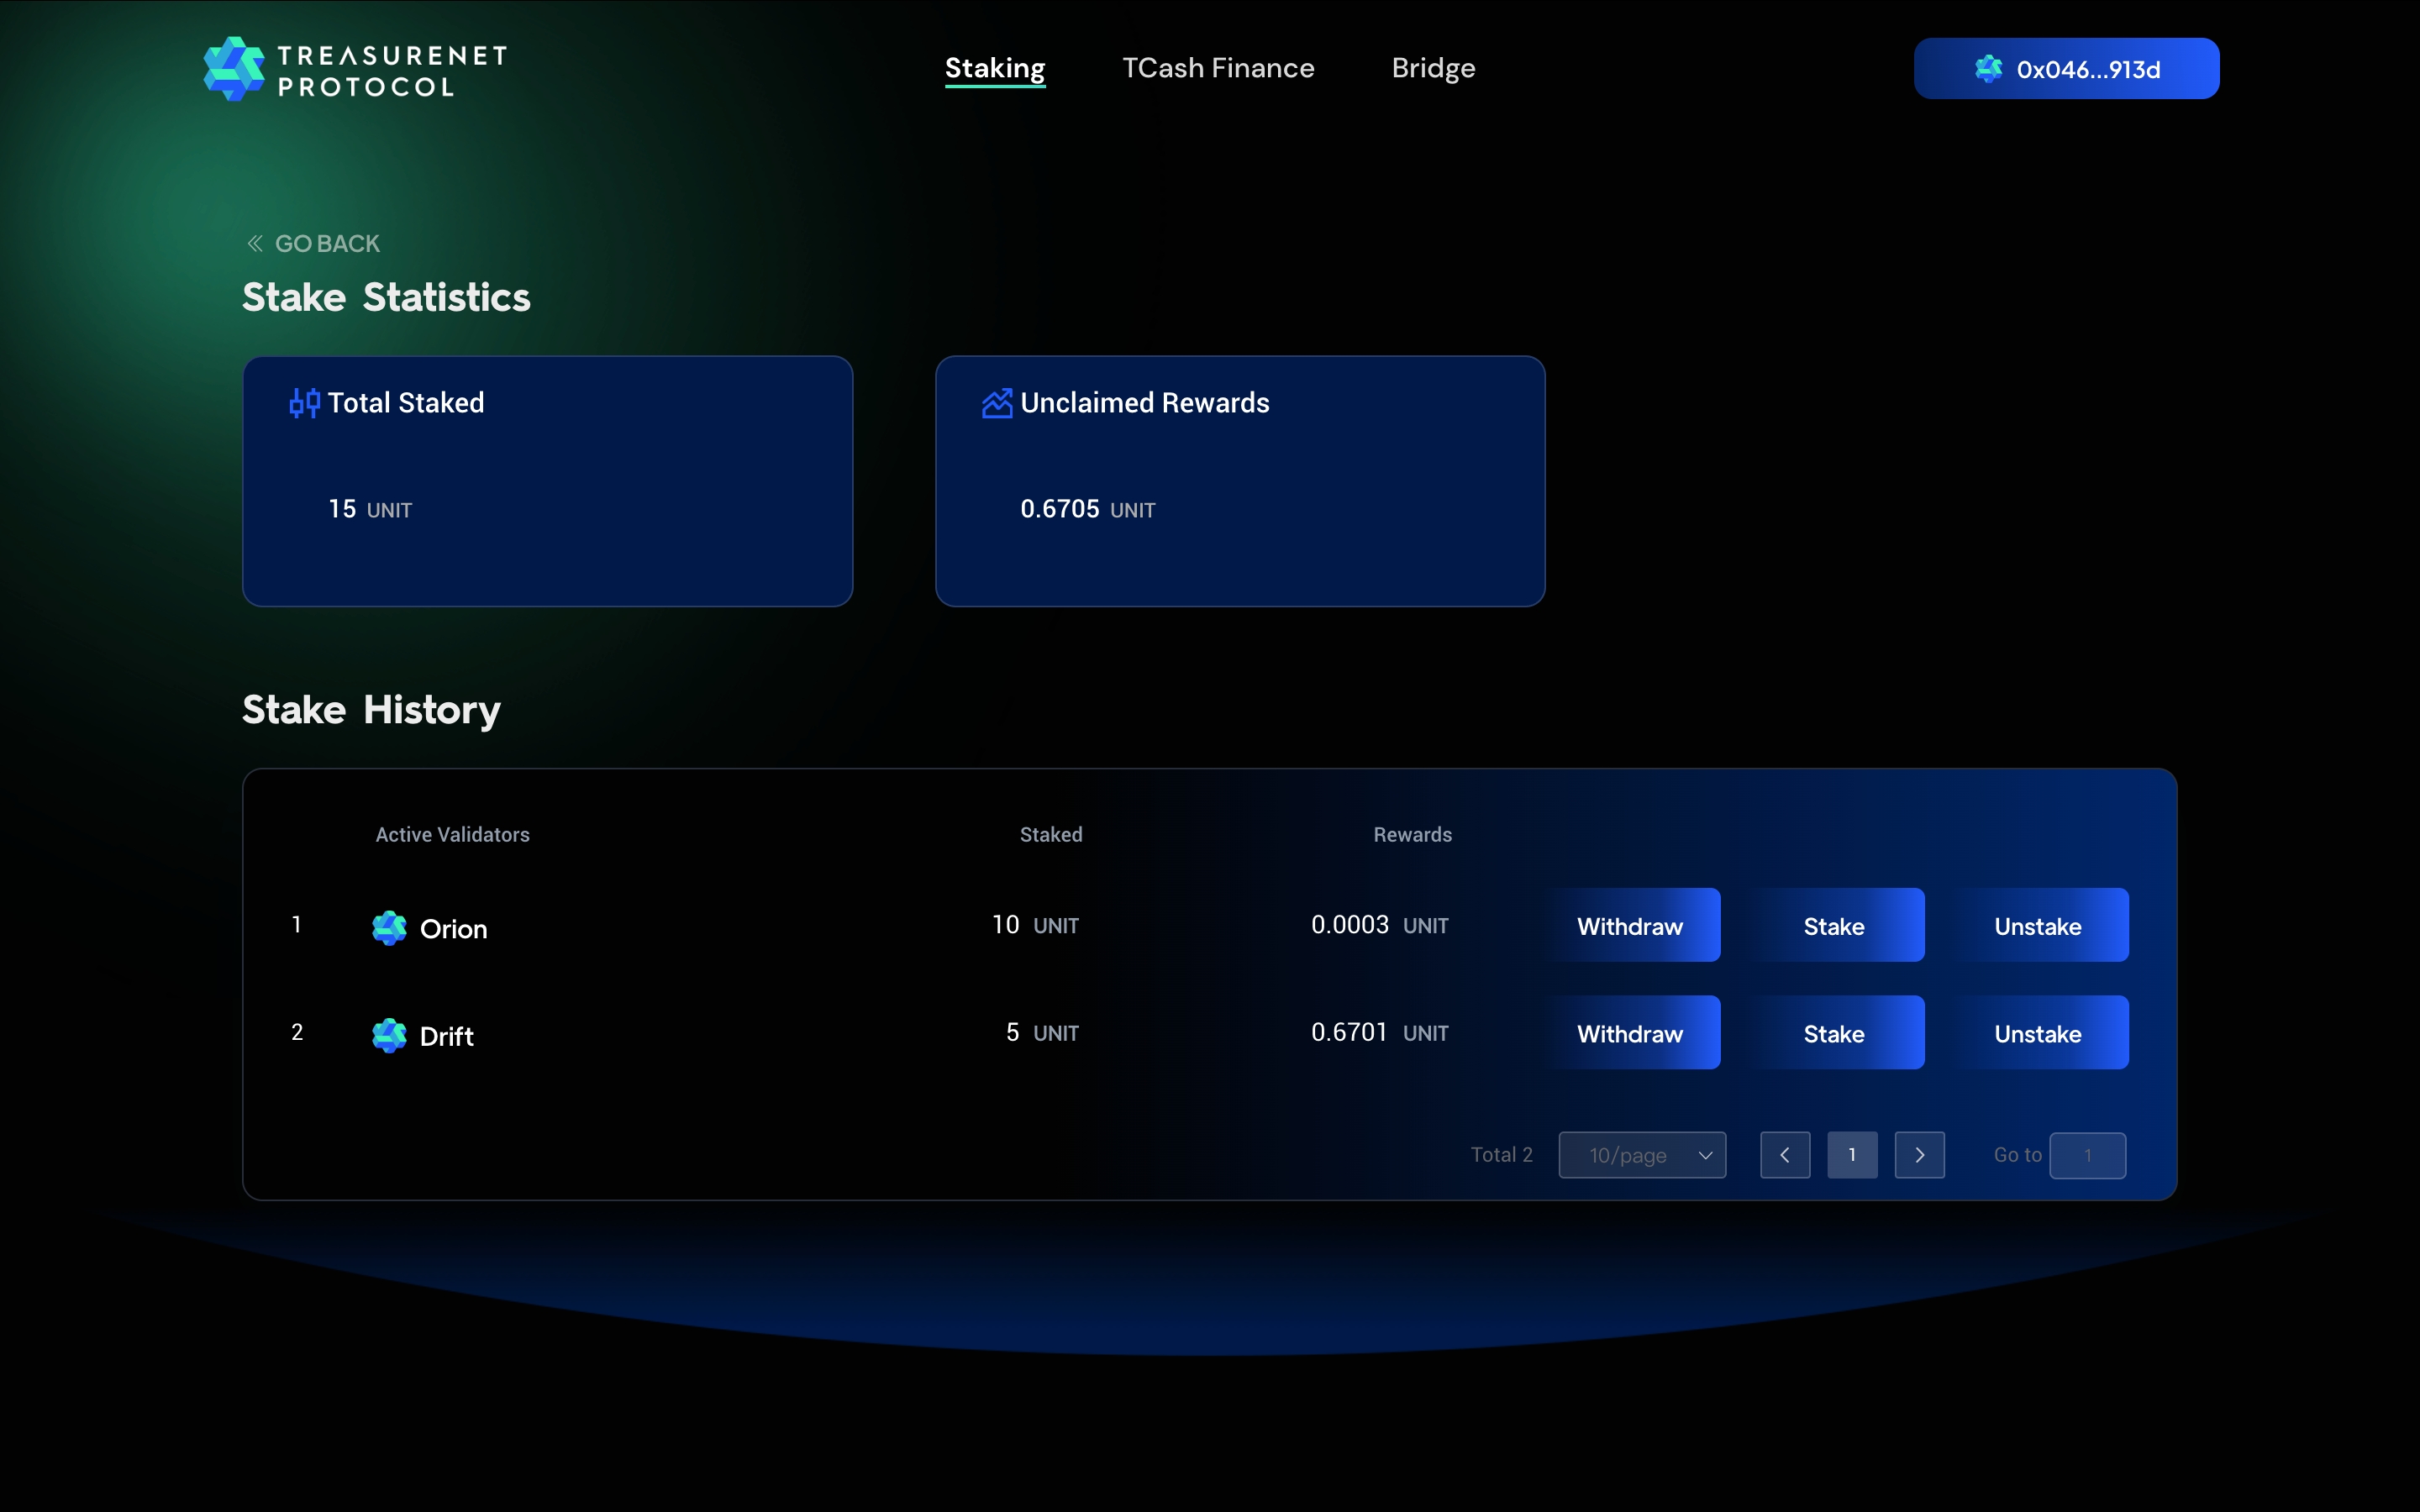The image size is (2420, 1512).
Task: Open wallet 0x046...913d button
Action: (x=2066, y=68)
